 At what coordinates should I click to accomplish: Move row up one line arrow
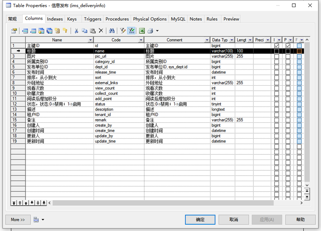26,203
